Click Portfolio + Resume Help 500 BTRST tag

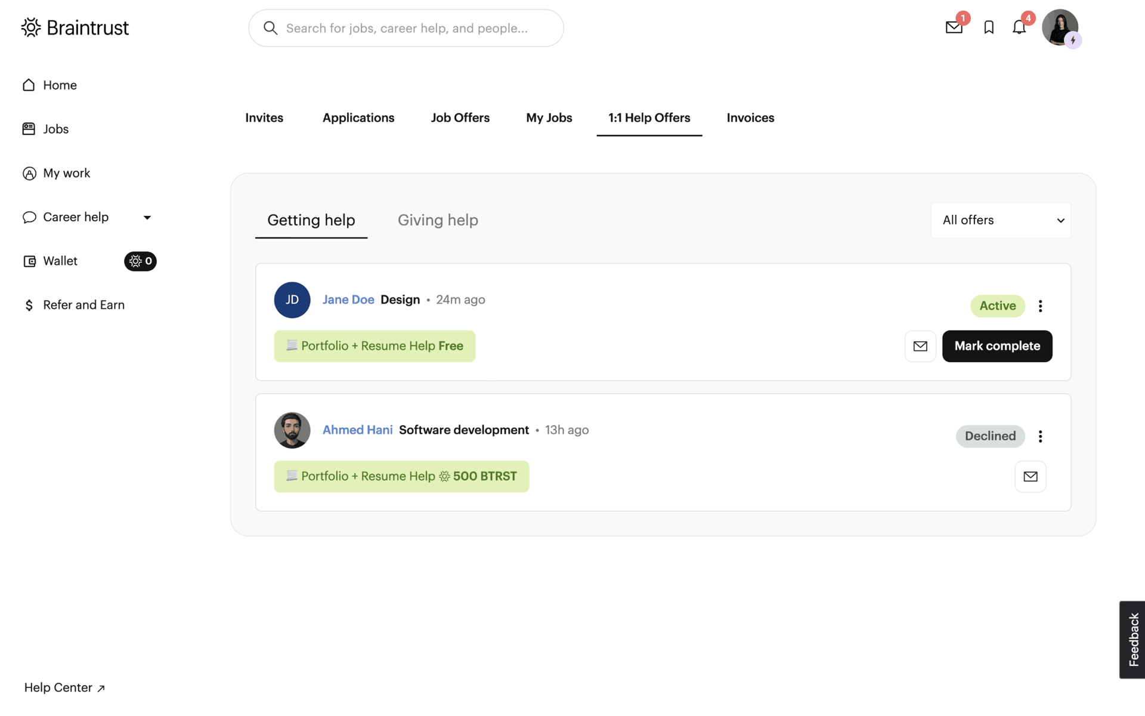pos(401,476)
